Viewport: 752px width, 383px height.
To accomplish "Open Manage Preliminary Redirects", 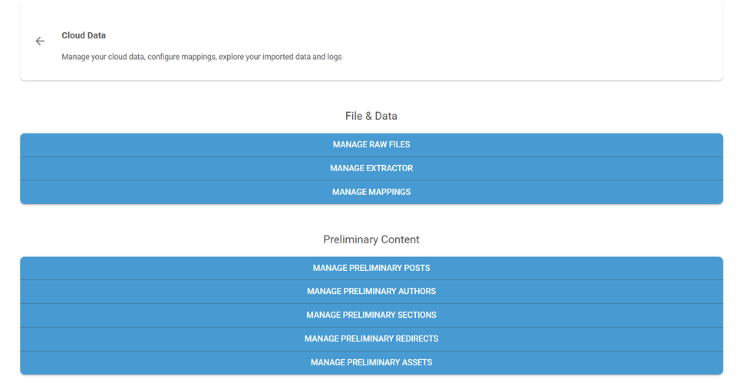I will 371,338.
